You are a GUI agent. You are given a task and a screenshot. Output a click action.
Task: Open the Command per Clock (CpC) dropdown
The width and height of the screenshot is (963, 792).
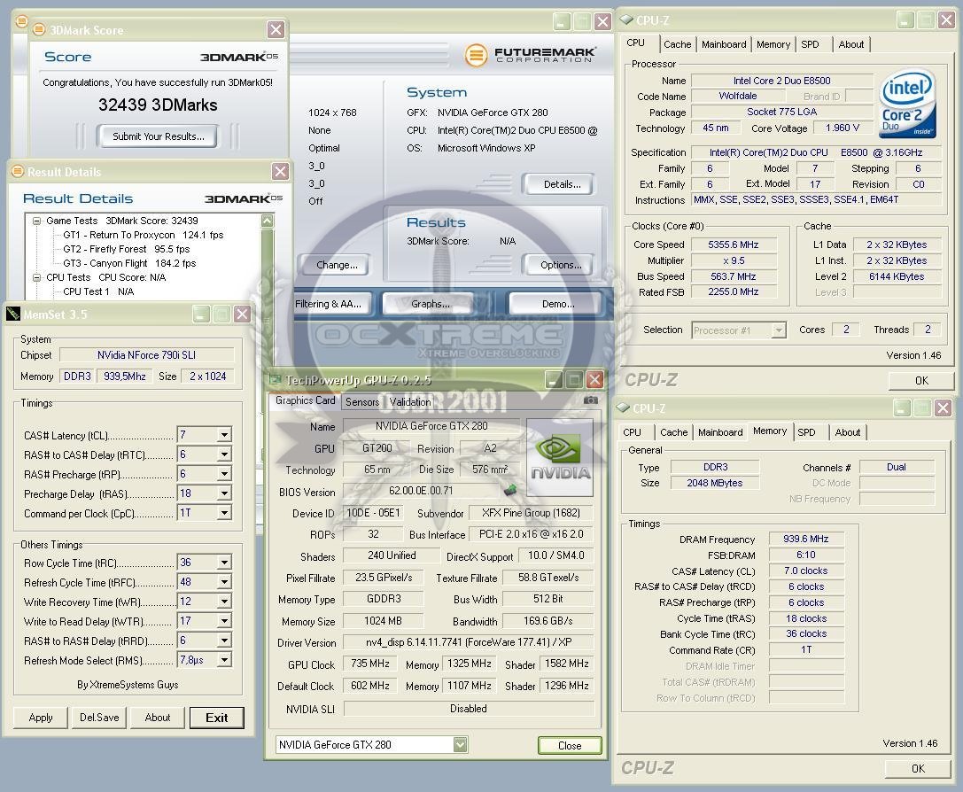(x=224, y=513)
